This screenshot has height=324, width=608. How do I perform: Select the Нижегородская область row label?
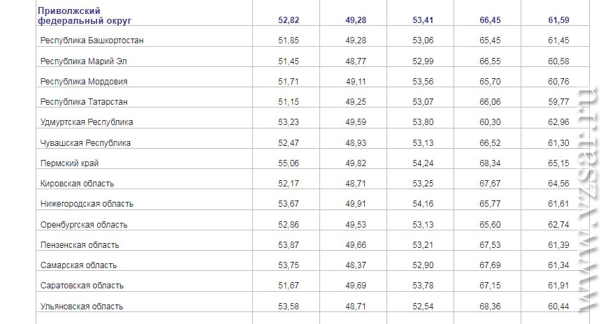point(87,204)
